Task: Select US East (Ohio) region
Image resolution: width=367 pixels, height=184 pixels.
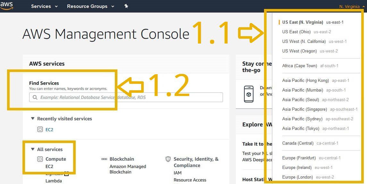Action: coord(296,32)
